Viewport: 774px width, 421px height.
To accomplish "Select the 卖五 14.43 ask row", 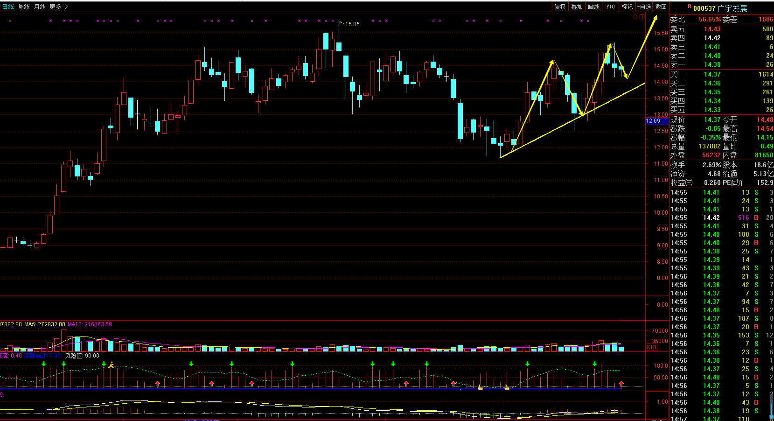I will 722,29.
